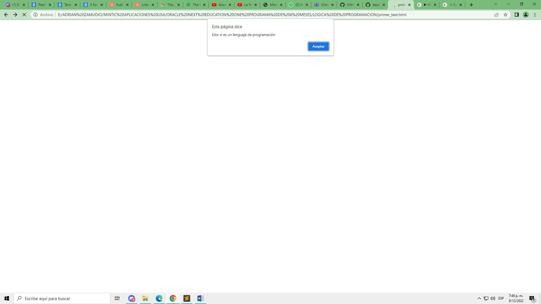The image size is (541, 304).
Task: Click the bookmark star icon
Action: [506, 15]
